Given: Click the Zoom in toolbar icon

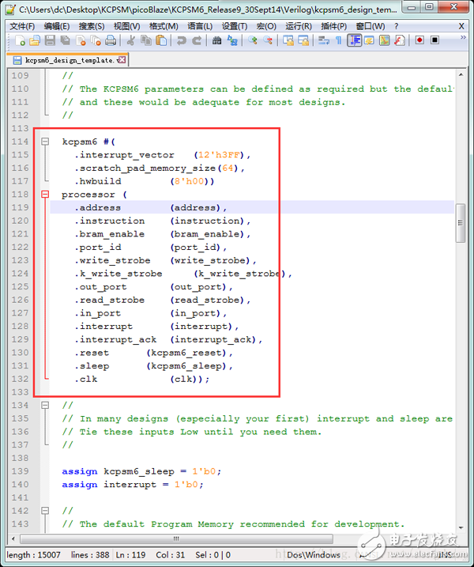Looking at the screenshot, I should point(253,40).
